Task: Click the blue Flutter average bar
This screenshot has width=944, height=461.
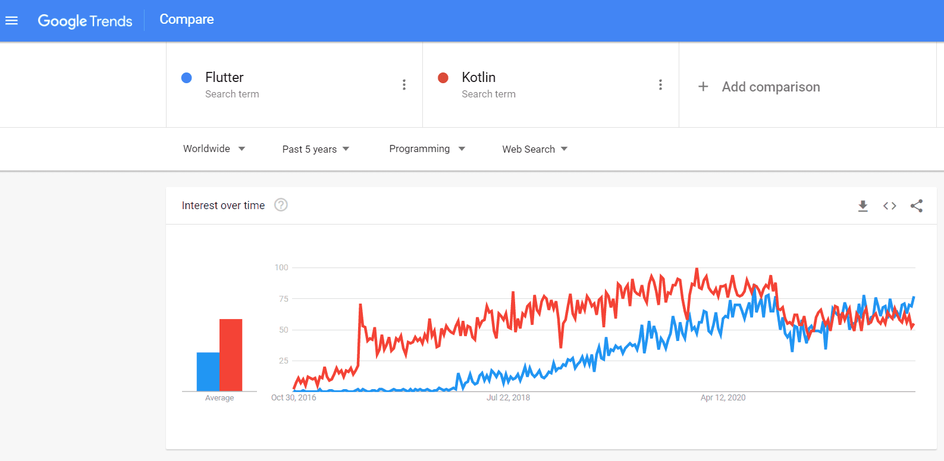Action: 208,371
